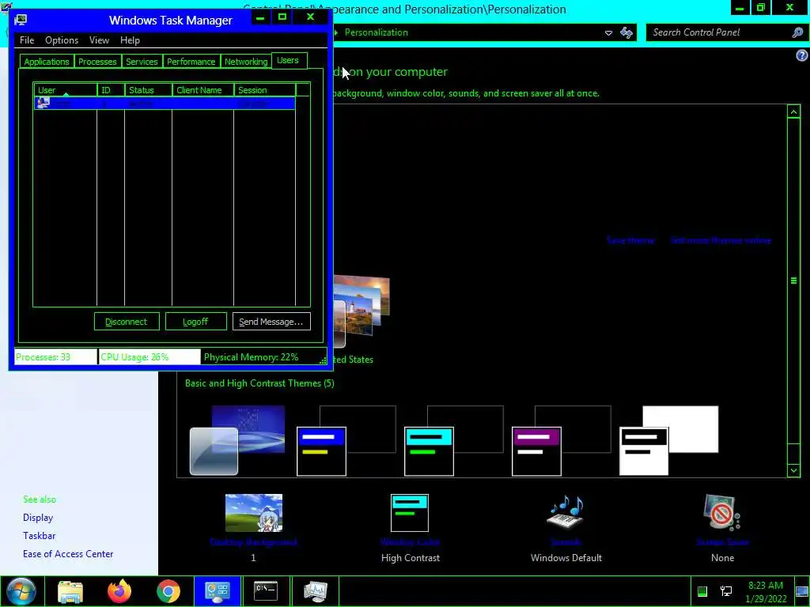Sort by the ID column header

point(111,90)
